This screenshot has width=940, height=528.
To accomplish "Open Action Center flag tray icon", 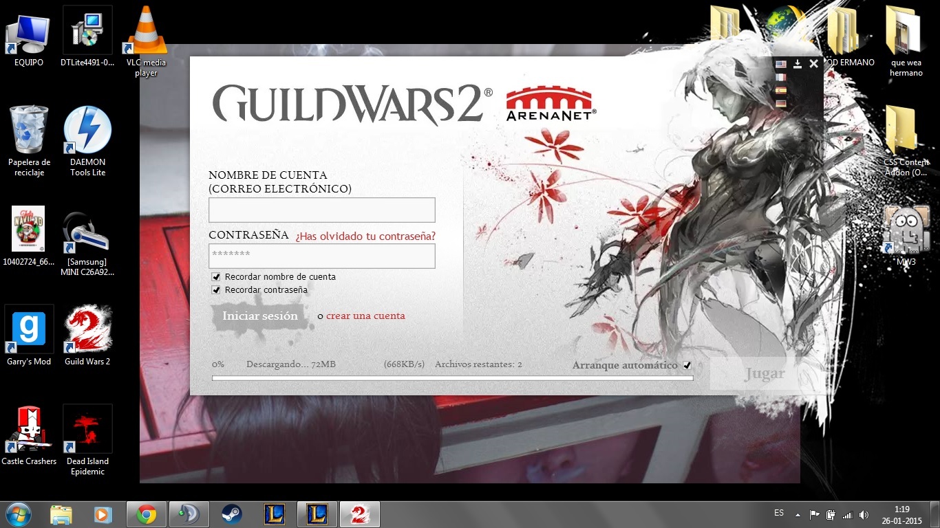I will (x=814, y=514).
